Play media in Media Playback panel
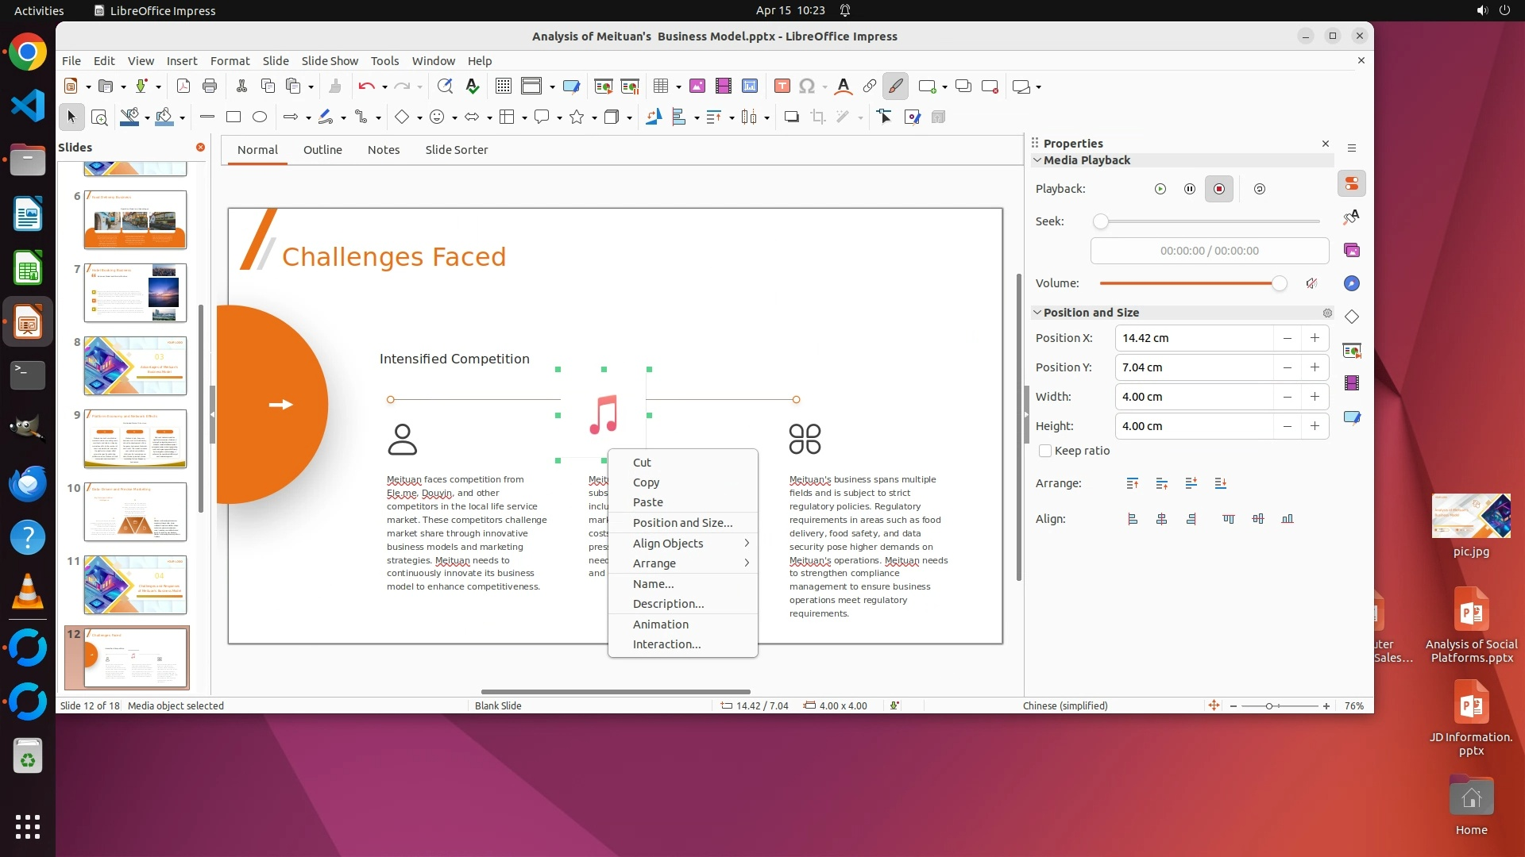1525x857 pixels. pyautogui.click(x=1160, y=189)
